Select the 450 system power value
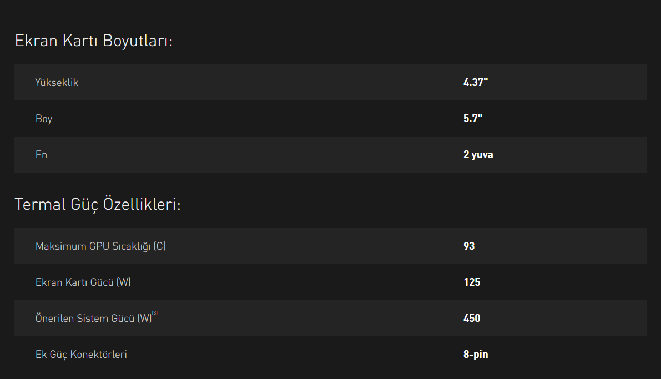Viewport: 661px width, 379px height. [472, 319]
